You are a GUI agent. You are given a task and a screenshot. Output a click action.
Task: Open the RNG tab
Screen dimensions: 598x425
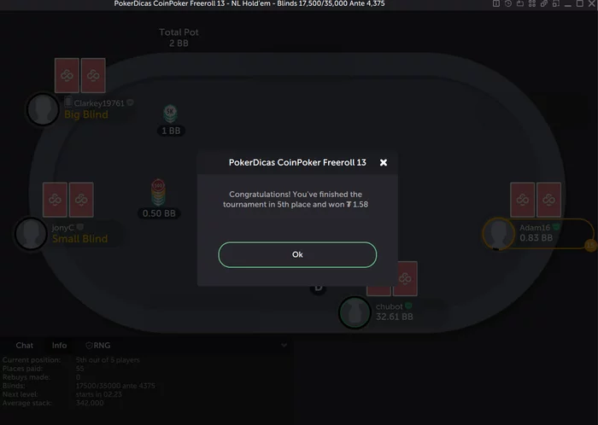click(x=98, y=346)
